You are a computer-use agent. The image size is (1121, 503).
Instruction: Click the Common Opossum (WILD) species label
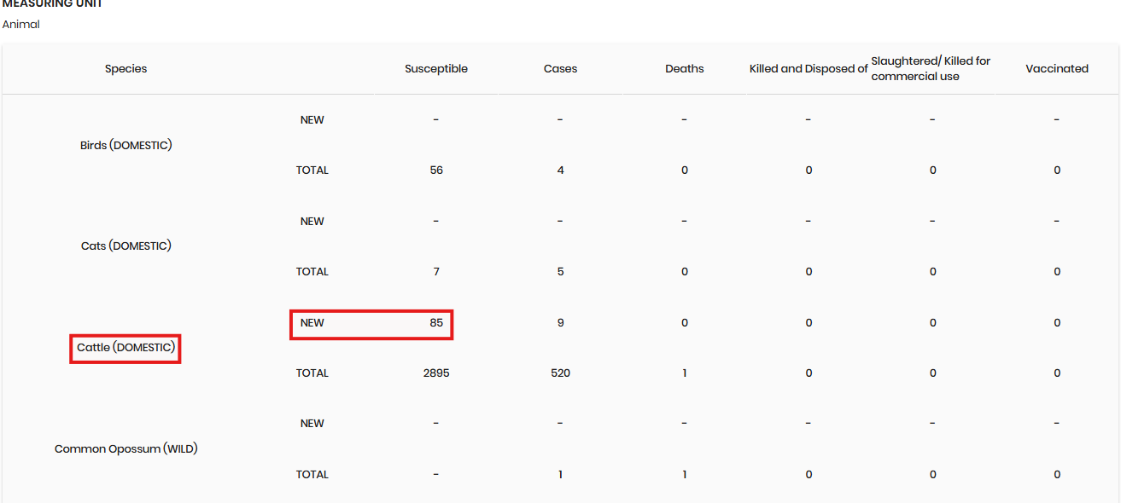point(126,449)
